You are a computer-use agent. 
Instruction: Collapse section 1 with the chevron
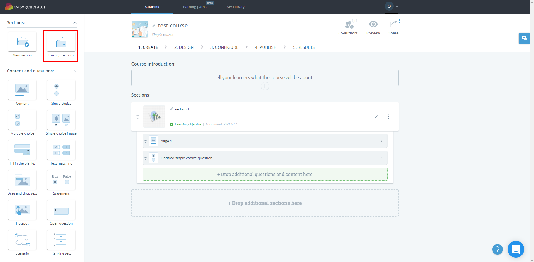(377, 117)
